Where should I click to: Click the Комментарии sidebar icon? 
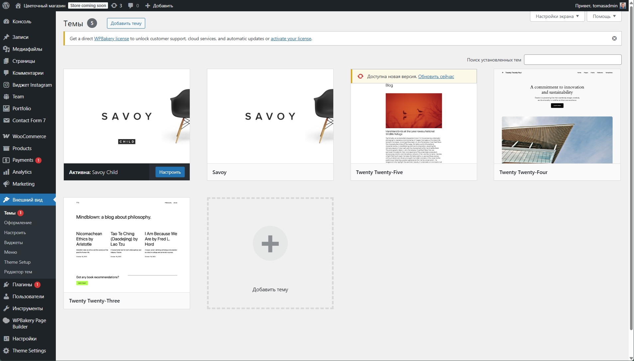(6, 73)
